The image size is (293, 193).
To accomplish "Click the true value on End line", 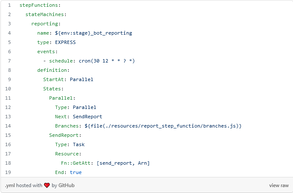I will click(x=76, y=172).
